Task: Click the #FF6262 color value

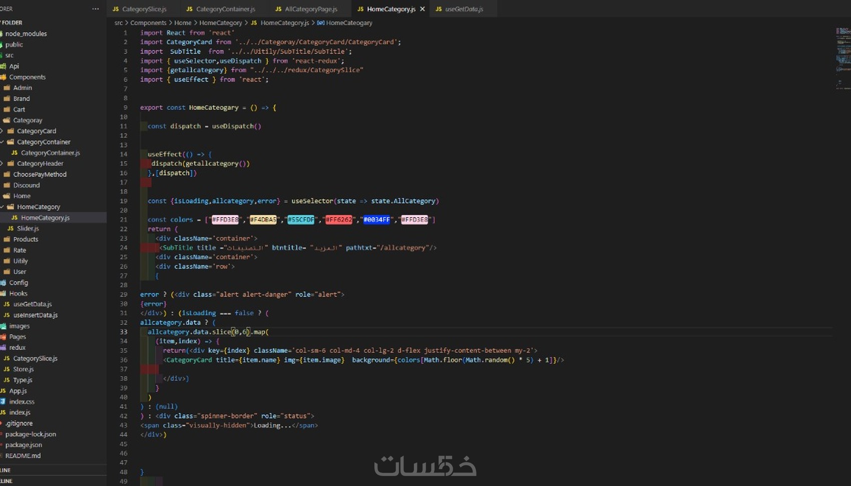Action: 338,219
